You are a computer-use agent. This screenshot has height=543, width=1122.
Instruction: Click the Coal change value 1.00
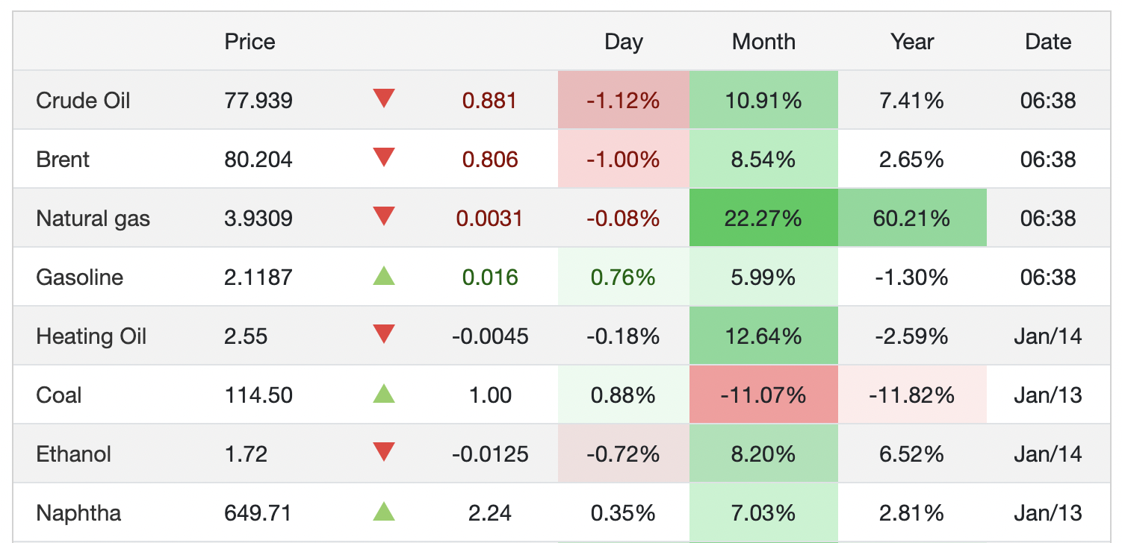click(490, 395)
